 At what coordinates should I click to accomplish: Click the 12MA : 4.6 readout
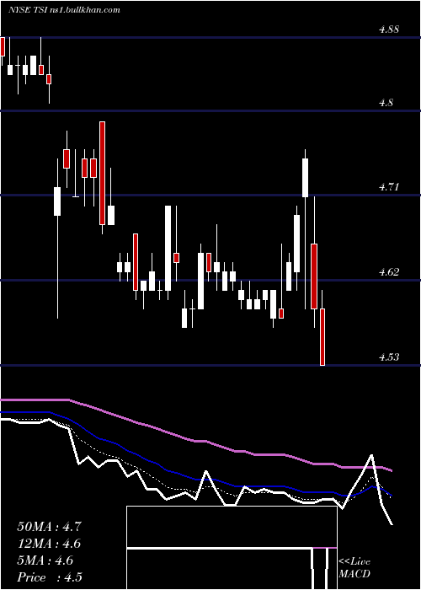49,544
